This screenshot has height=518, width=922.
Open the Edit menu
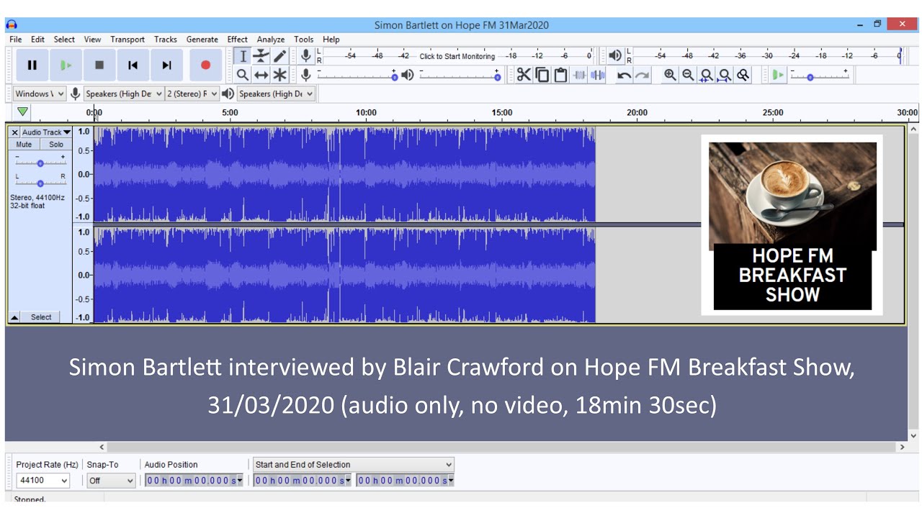(x=37, y=40)
